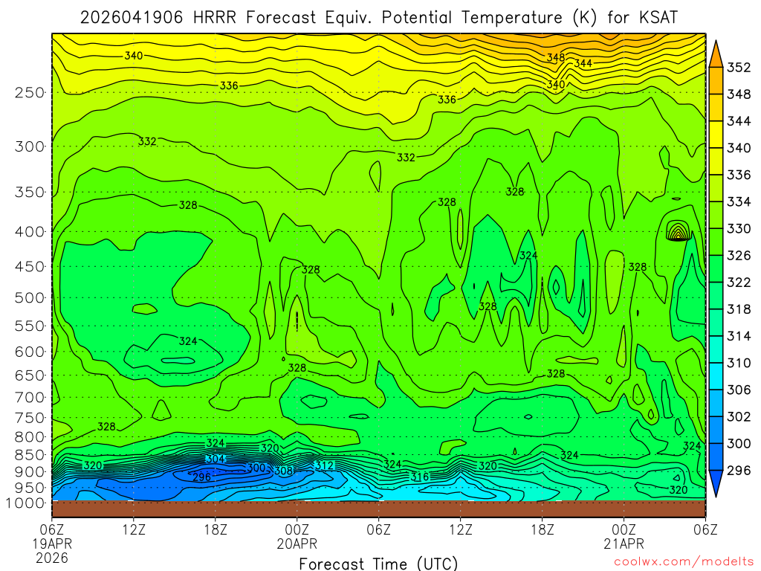Screen dimensions: 761x571
Task: Click the orange colorbar swatch between 348 and 352
Action: tap(716, 80)
